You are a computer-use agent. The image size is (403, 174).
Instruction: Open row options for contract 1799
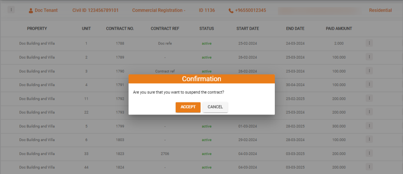(369, 126)
